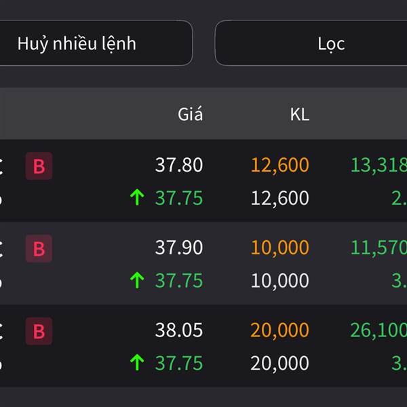Click the B badge on the 37.90 order
The width and height of the screenshot is (407, 407).
tap(39, 249)
